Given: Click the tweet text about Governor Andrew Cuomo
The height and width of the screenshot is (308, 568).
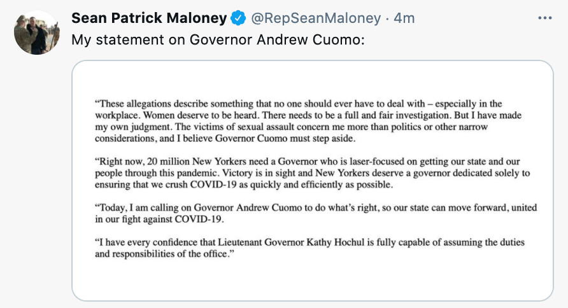Looking at the screenshot, I should 216,39.
